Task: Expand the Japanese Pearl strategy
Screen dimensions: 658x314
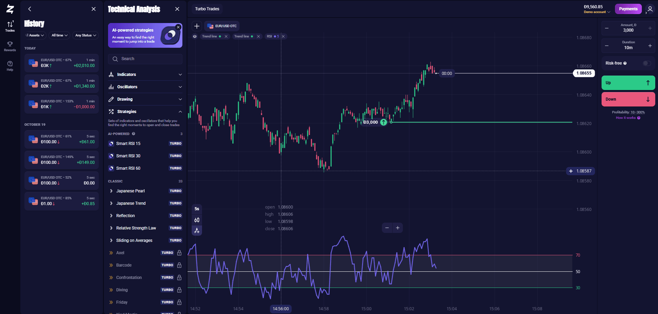Action: click(145, 191)
